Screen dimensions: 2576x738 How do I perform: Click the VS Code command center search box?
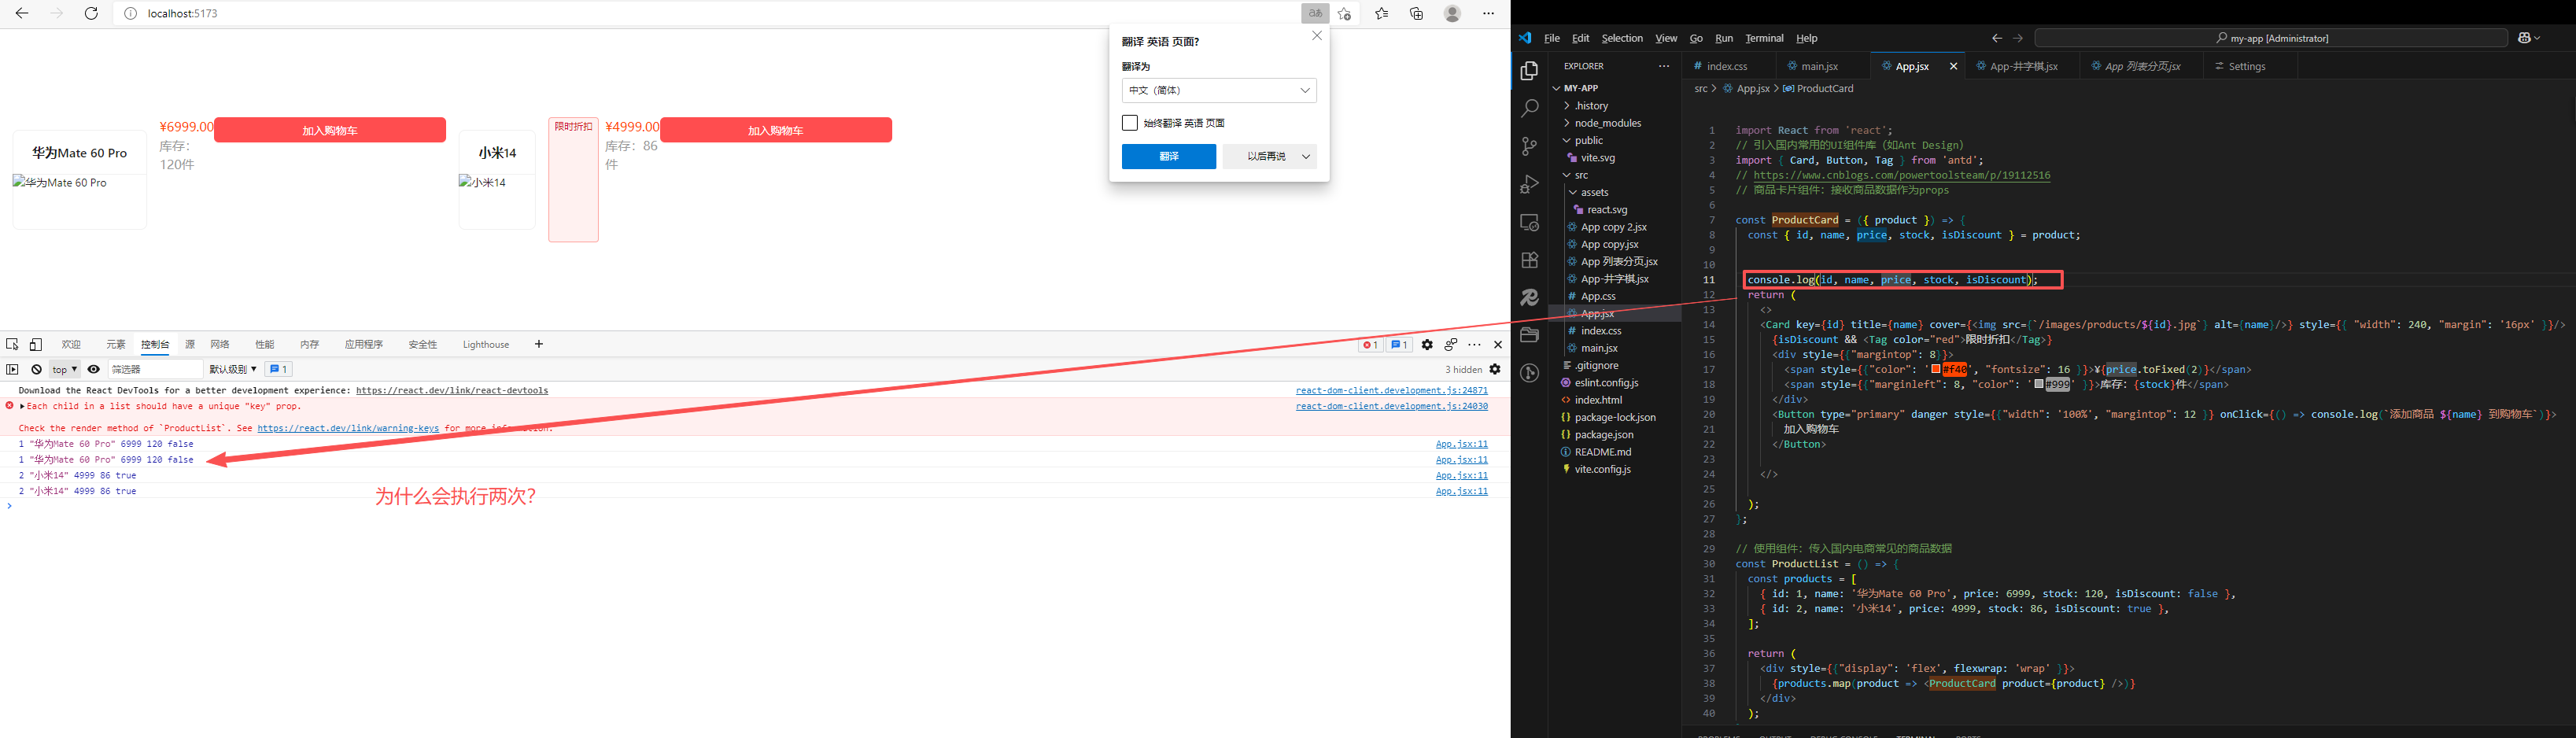click(x=2271, y=38)
